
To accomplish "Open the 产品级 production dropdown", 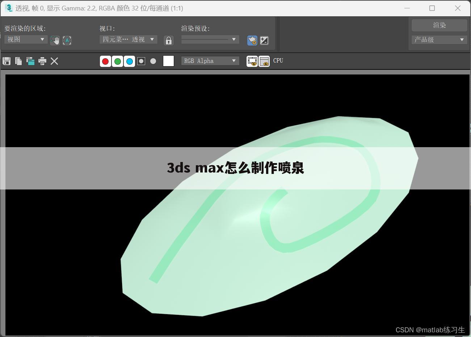I will [x=439, y=40].
